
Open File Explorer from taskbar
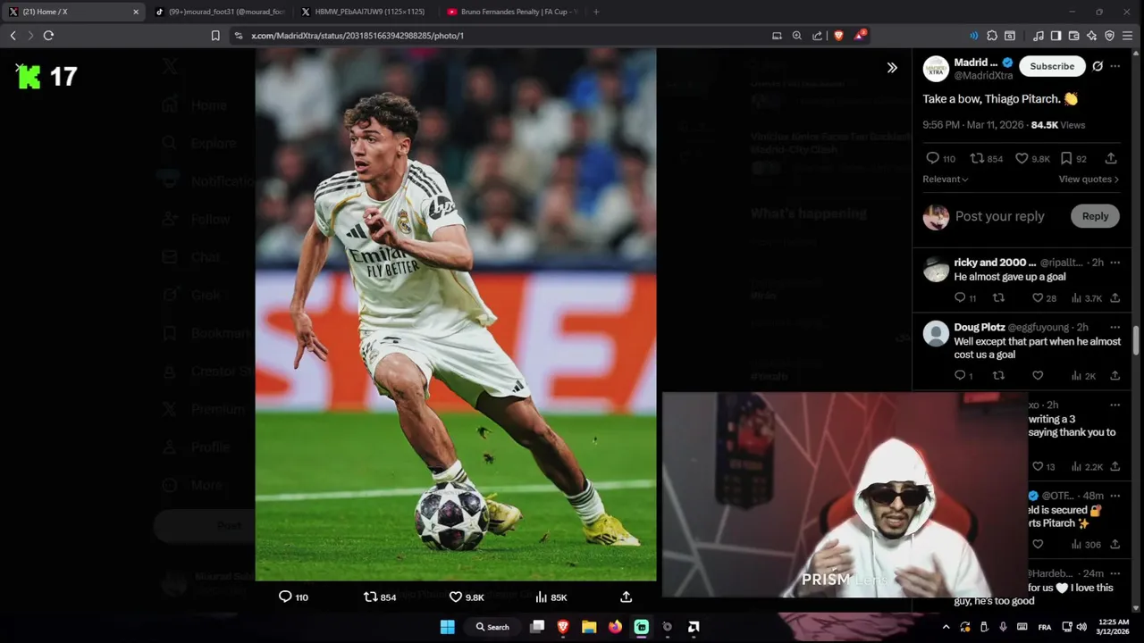point(589,627)
